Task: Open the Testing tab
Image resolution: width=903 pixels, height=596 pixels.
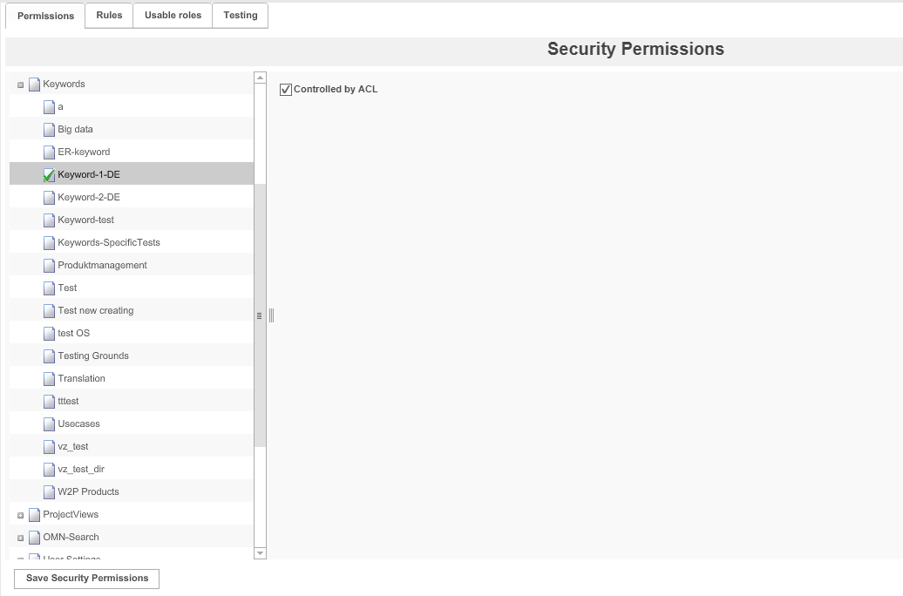Action: pos(240,15)
